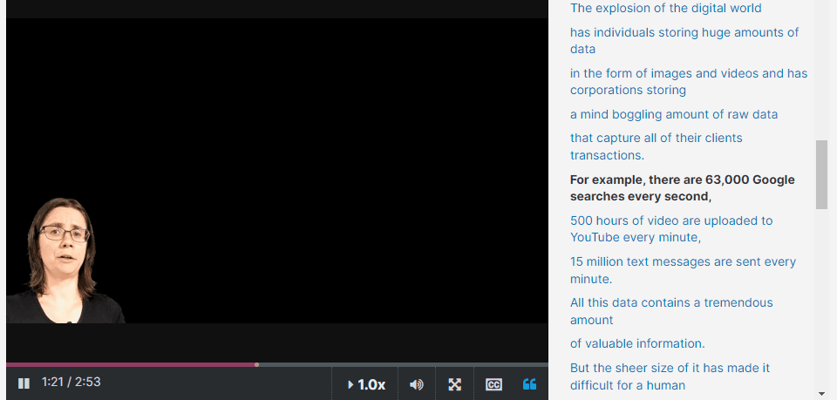Click the transcript panel scrollbar thumb
Viewport: 837px width, 400px height.
point(821,175)
